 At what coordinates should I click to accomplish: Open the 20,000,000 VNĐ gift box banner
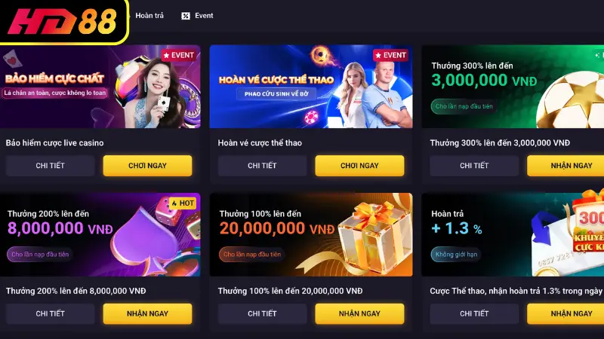click(x=311, y=234)
